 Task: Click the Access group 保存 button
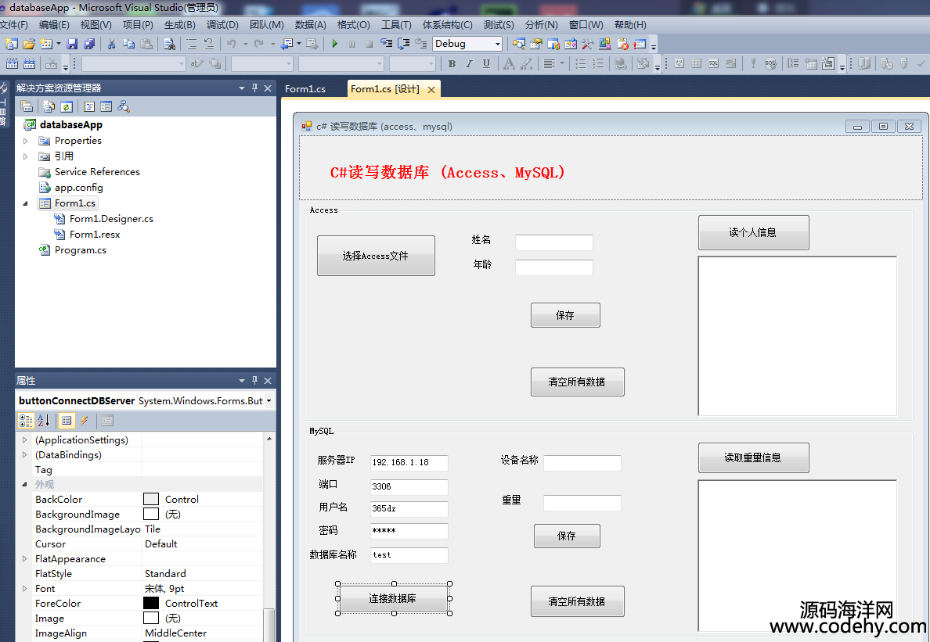click(x=565, y=315)
